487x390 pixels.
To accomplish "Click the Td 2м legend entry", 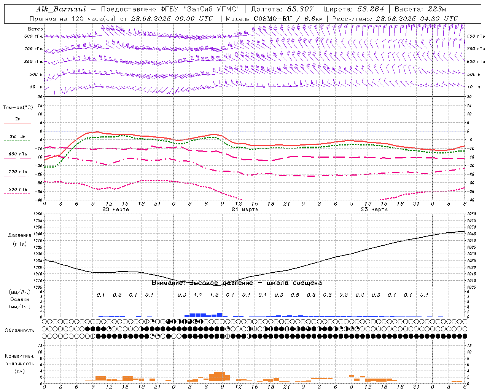I will click(x=18, y=136).
